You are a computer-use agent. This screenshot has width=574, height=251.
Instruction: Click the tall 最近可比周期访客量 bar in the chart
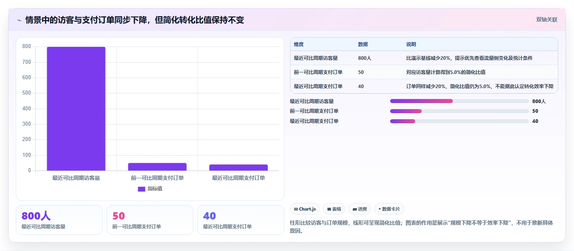pos(76,109)
